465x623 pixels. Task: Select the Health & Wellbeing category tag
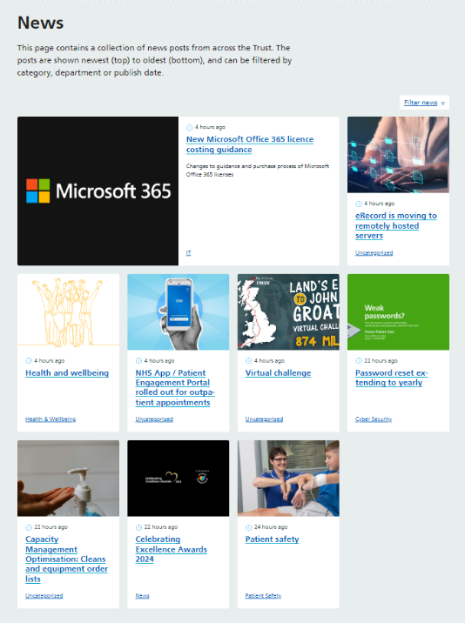point(51,419)
